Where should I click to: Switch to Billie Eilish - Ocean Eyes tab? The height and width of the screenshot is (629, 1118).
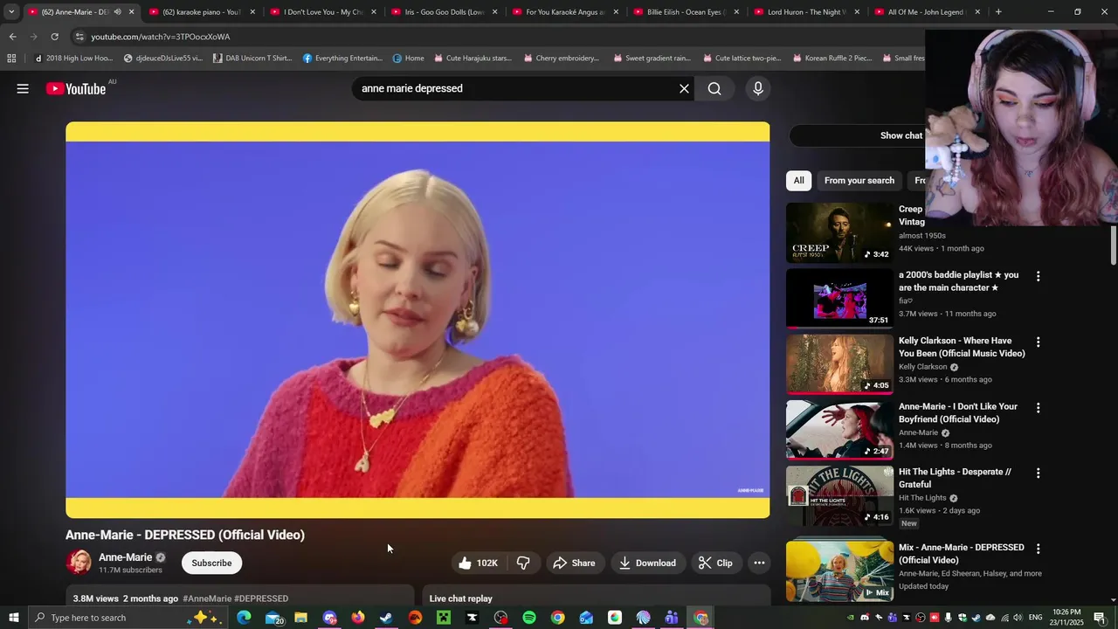pyautogui.click(x=687, y=12)
